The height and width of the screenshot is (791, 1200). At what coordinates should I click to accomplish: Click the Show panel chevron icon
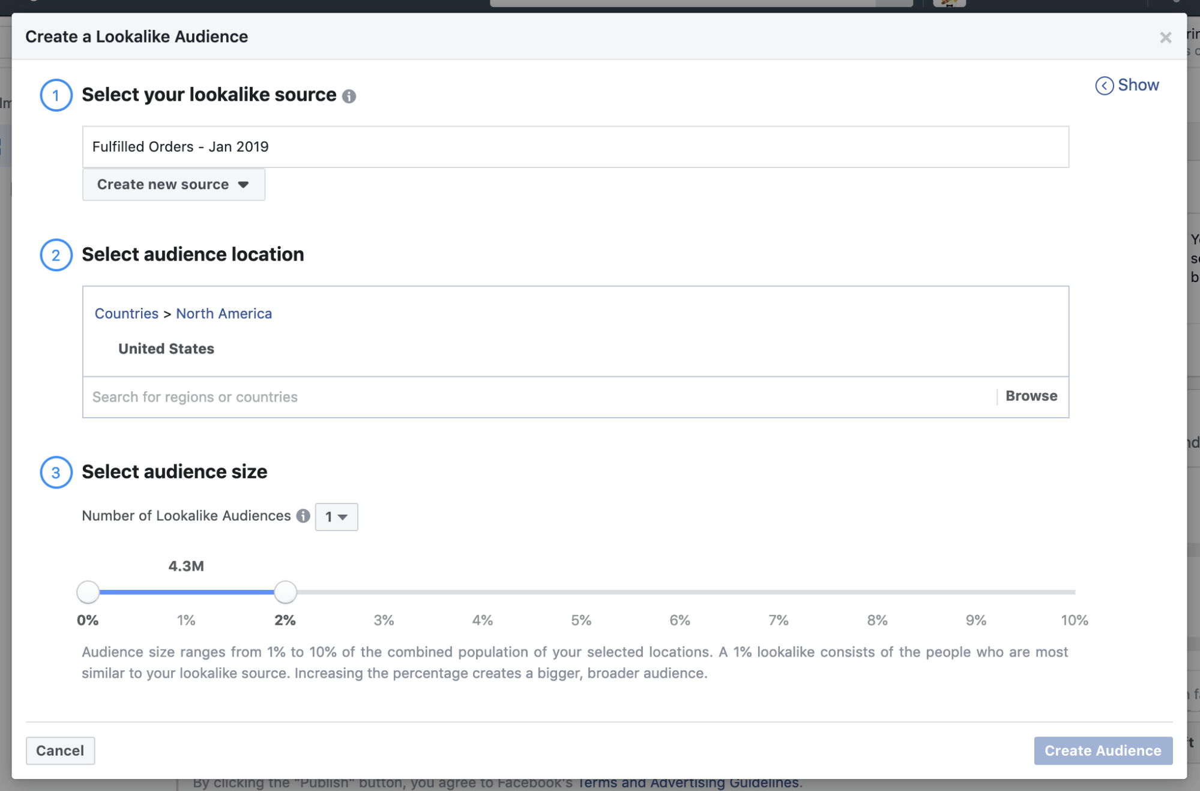coord(1104,86)
